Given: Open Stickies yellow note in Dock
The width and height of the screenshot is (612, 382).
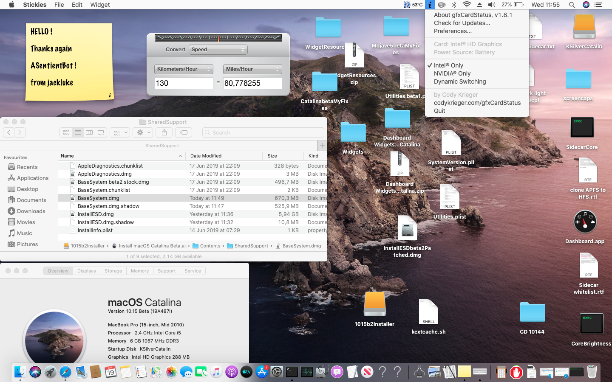Looking at the screenshot, I should click(465, 372).
